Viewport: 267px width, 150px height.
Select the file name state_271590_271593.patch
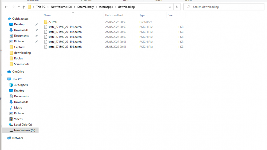(65, 37)
